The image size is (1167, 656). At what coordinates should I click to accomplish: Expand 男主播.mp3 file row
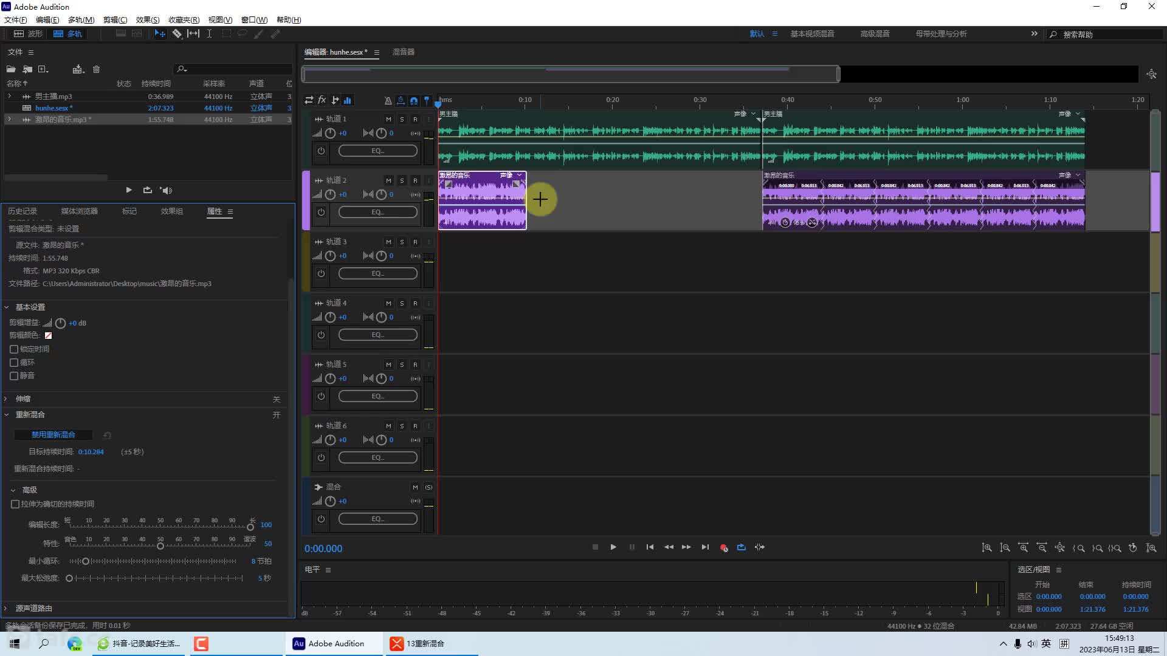tap(9, 97)
